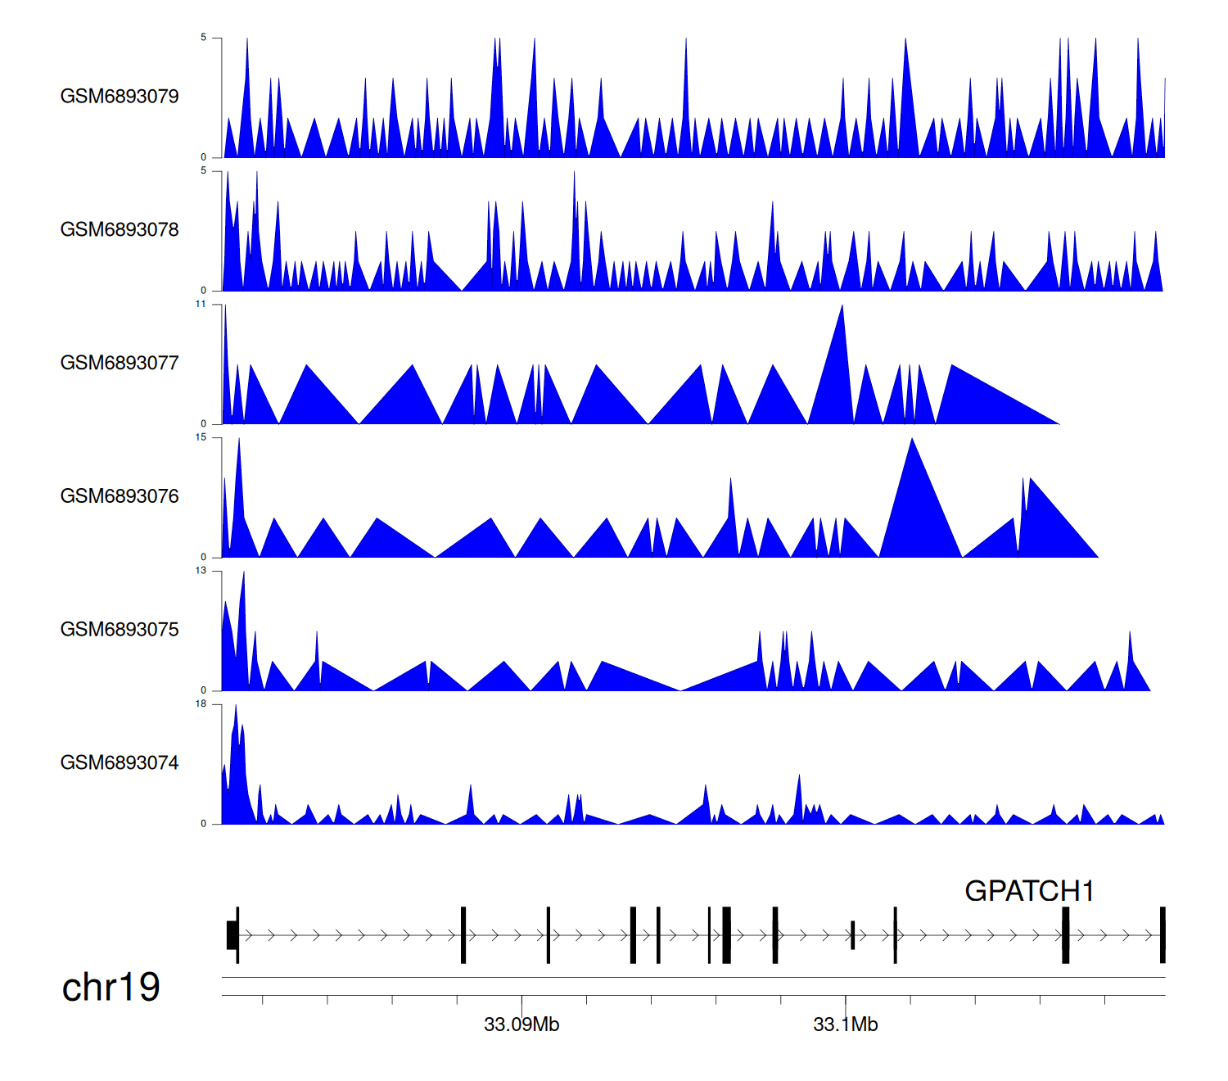Click the last (rightmost) GPATCH1 exon
The image size is (1228, 1081).
coord(1162,935)
